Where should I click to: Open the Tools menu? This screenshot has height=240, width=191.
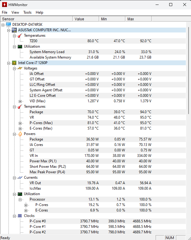27,12
